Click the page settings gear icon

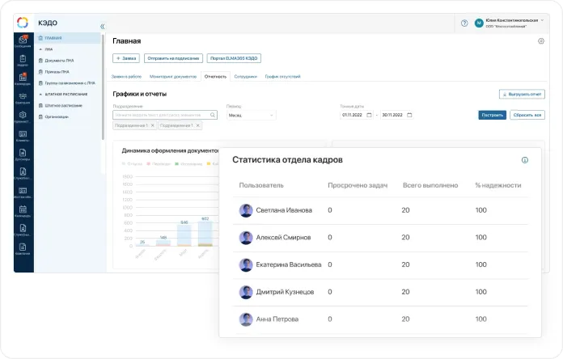click(x=541, y=40)
